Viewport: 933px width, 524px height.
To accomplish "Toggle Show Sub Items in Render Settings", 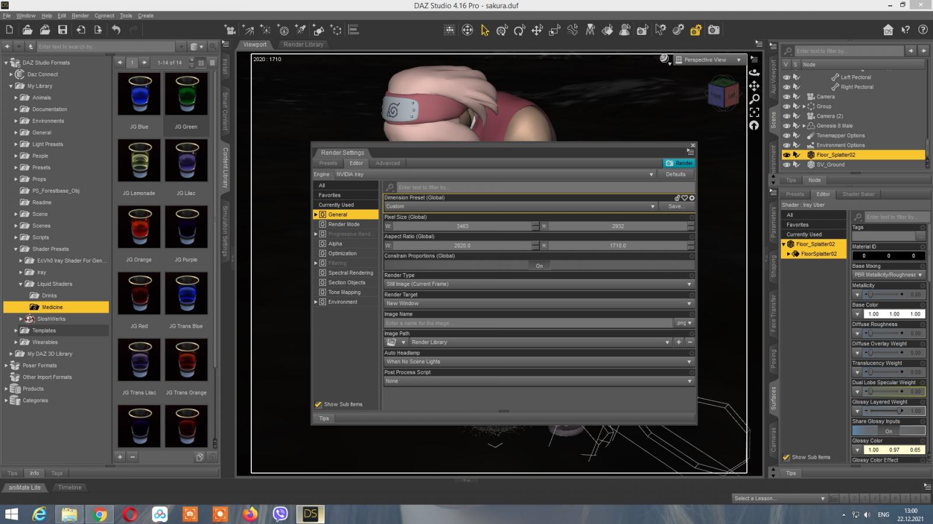I will tap(318, 405).
